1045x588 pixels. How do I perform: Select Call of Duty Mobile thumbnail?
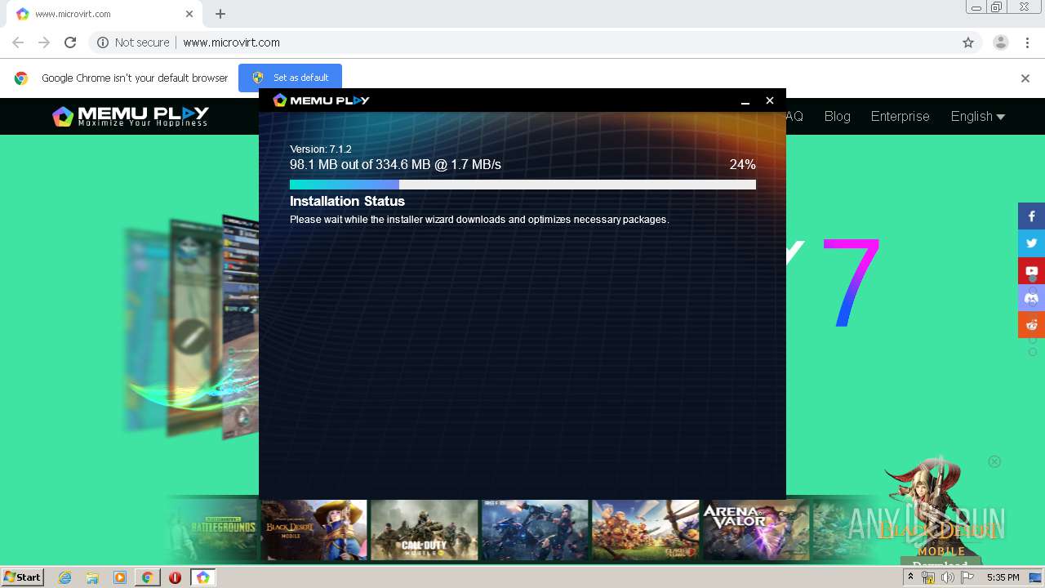[x=424, y=529]
